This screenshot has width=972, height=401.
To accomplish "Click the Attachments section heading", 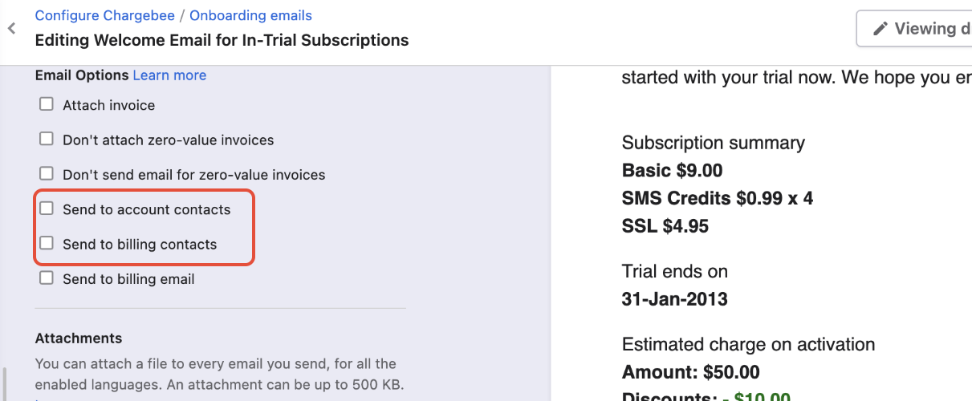I will click(x=79, y=338).
